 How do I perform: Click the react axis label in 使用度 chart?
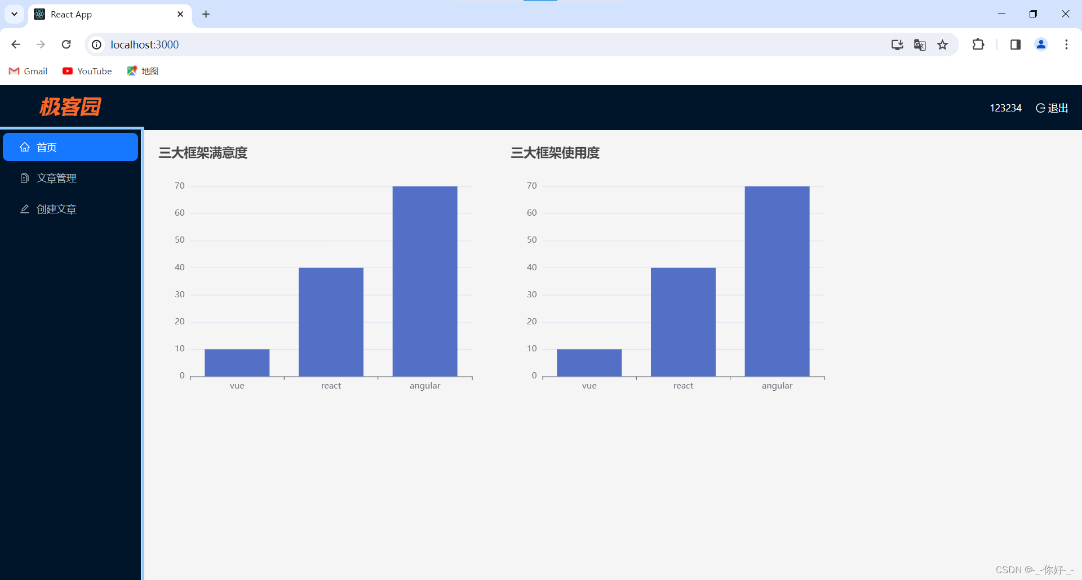tap(683, 386)
